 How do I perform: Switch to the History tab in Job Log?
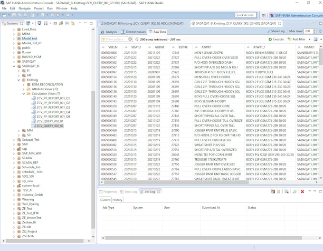[117, 200]
